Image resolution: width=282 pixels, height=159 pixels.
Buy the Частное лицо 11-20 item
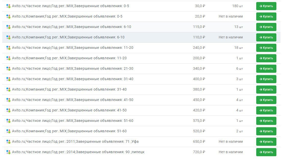pyautogui.click(x=266, y=48)
